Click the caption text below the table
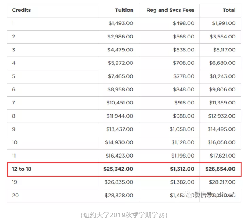 [124, 215]
